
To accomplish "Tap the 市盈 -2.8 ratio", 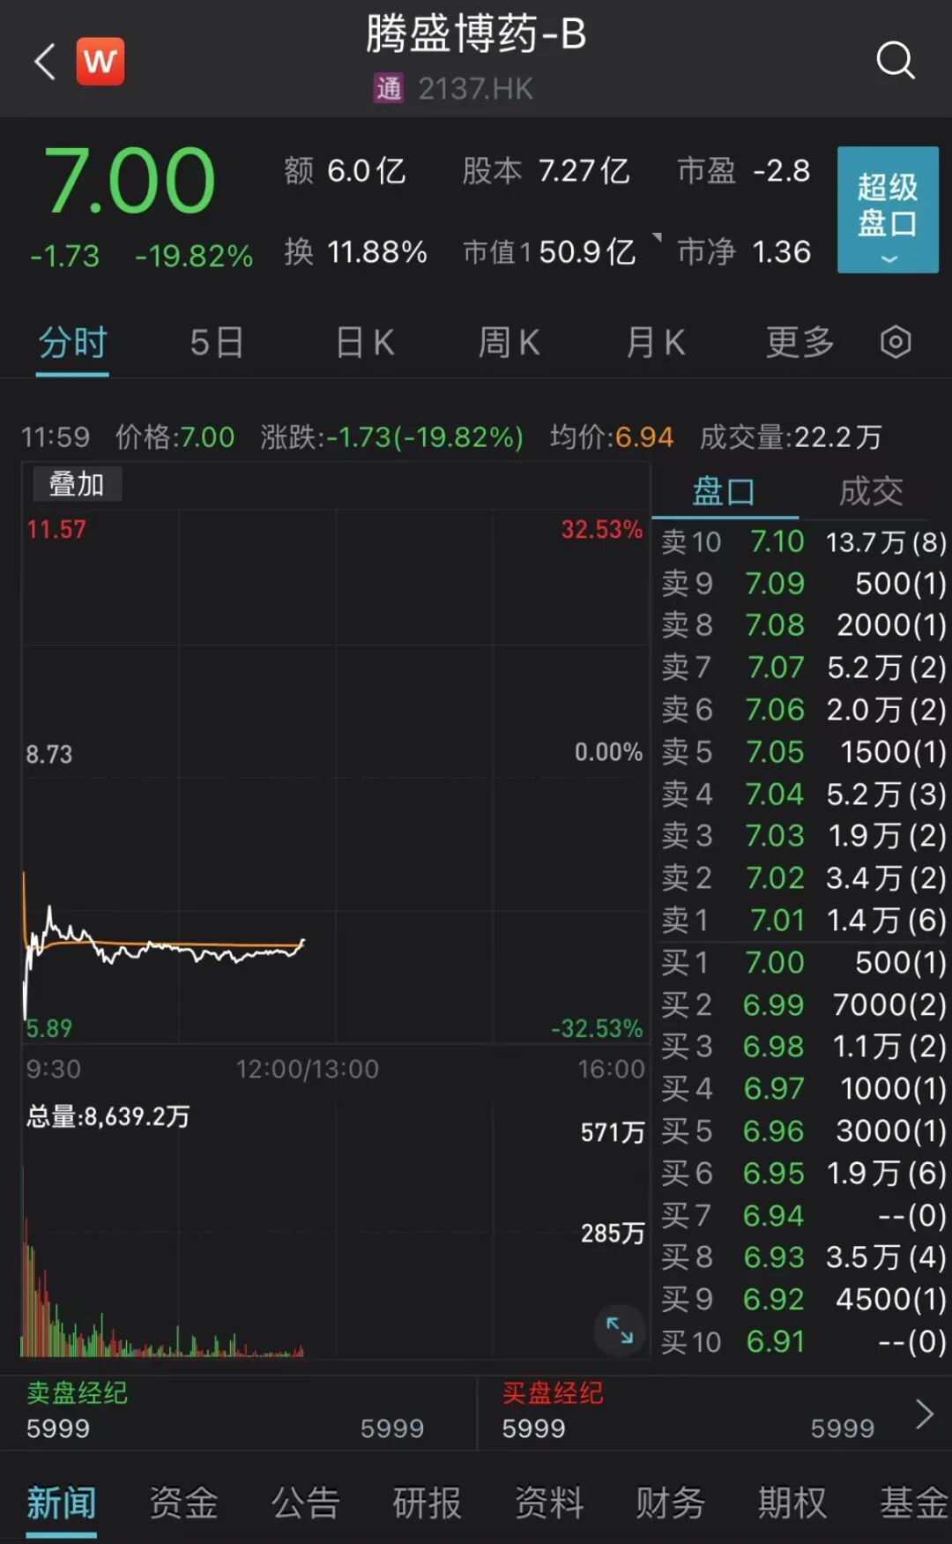I will [743, 170].
